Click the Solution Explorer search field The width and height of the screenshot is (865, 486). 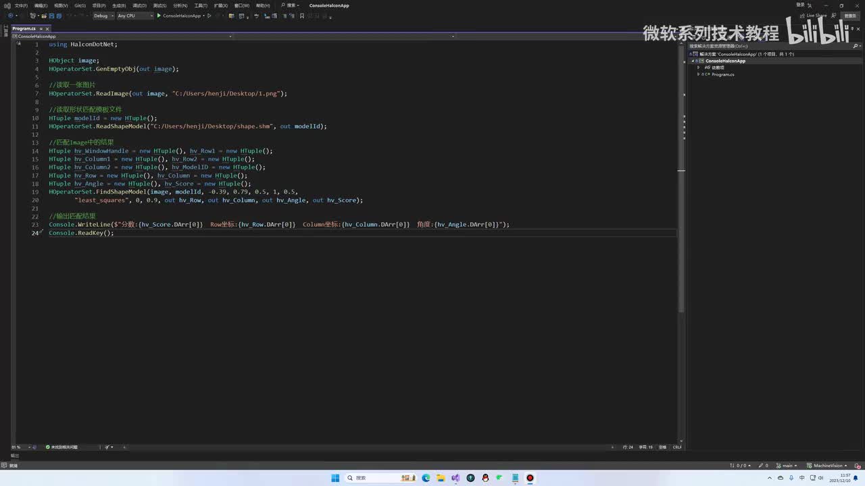770,47
